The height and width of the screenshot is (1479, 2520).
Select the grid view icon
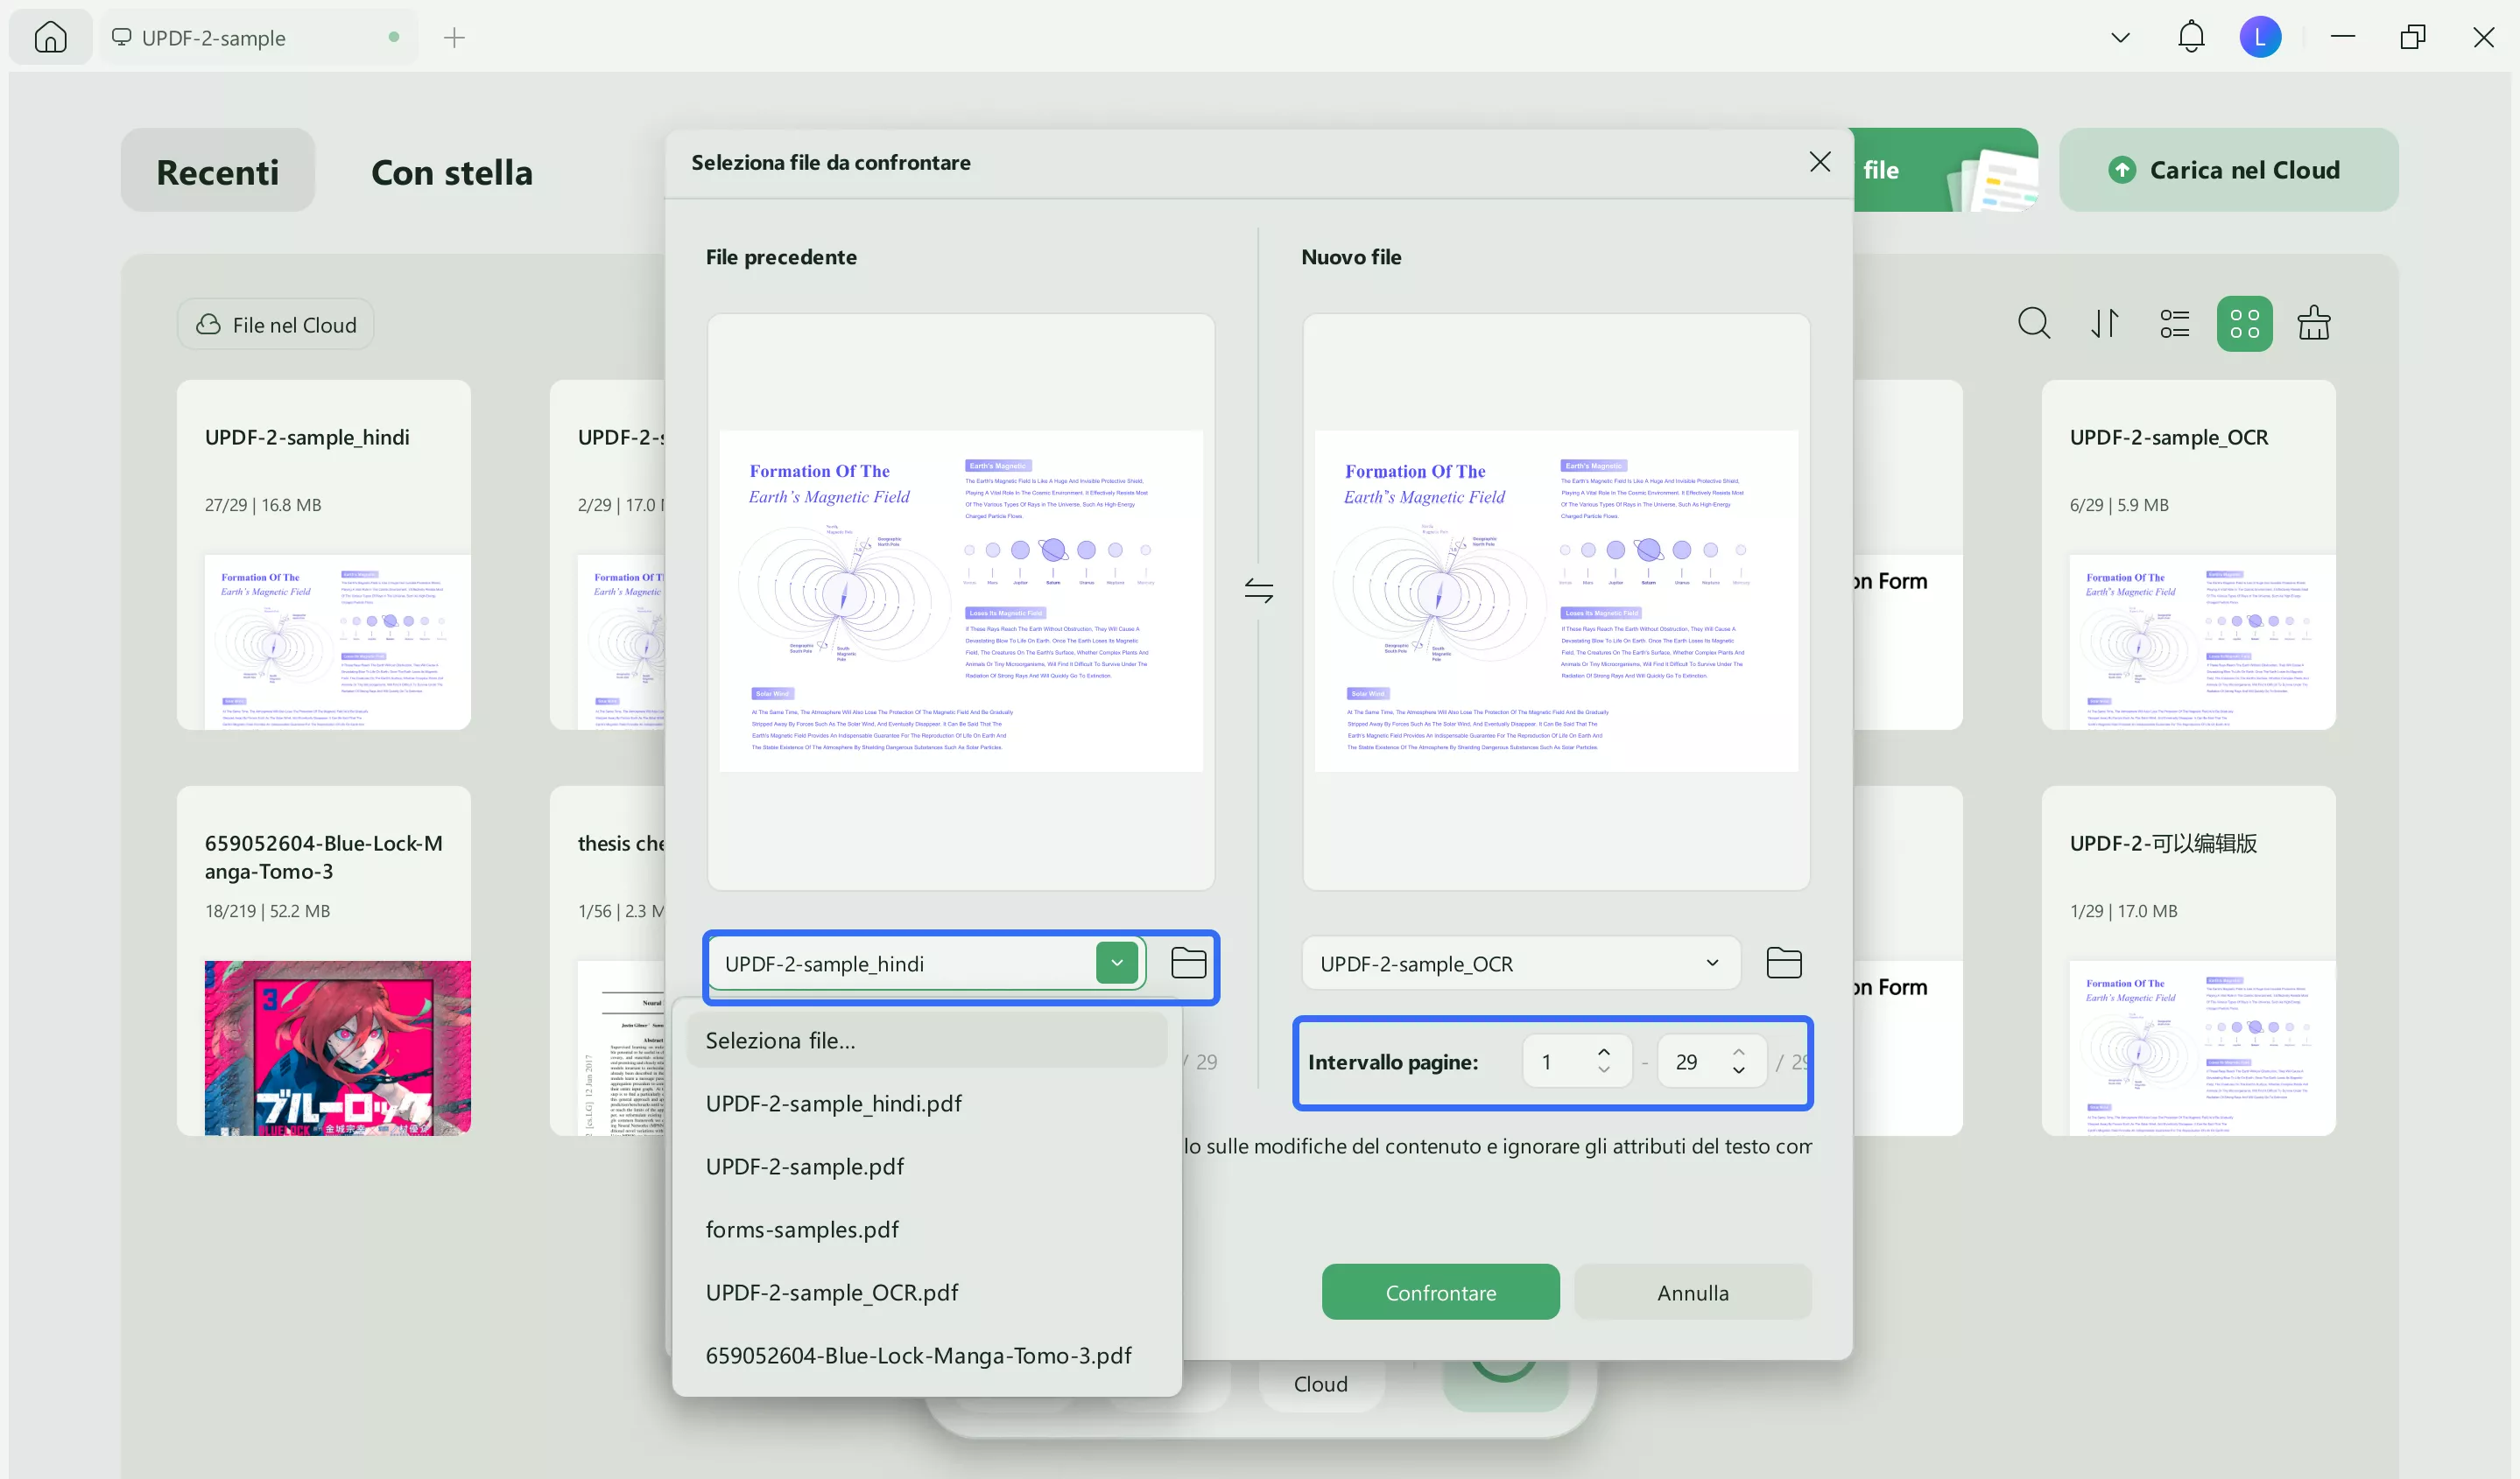(x=2244, y=324)
